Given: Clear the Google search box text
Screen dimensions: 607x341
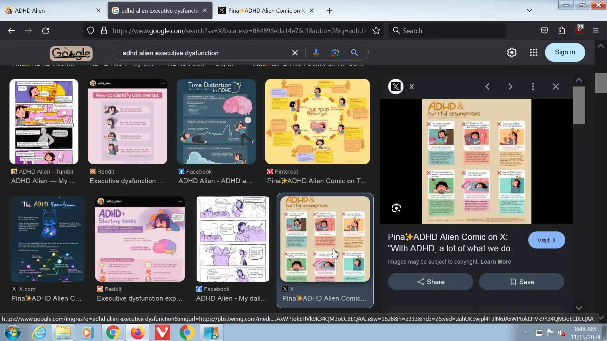Looking at the screenshot, I should click(x=295, y=53).
